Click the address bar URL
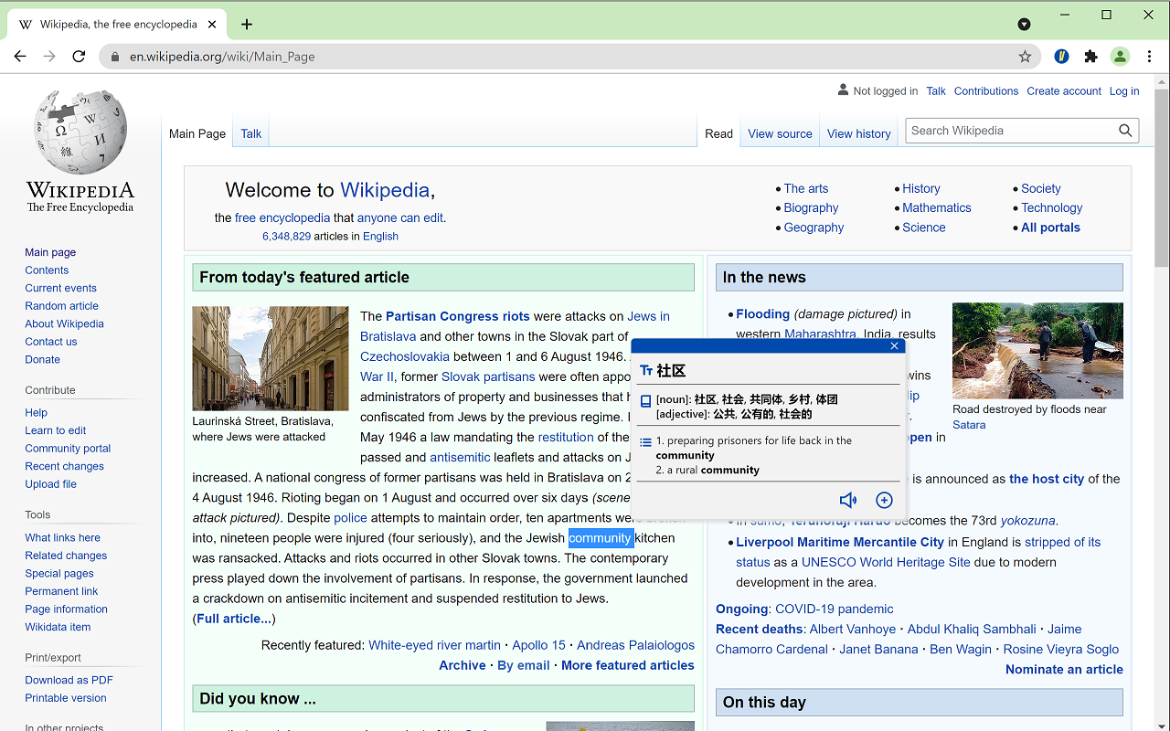The width and height of the screenshot is (1170, 731). [x=222, y=57]
